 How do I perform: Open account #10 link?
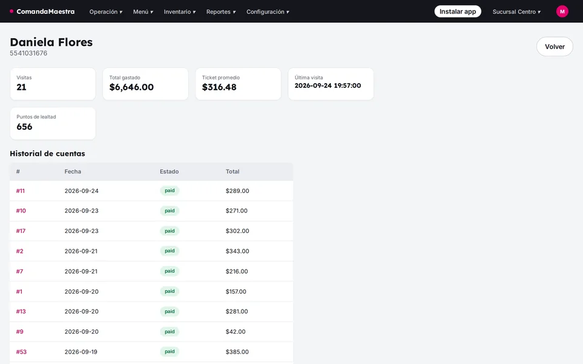point(21,211)
